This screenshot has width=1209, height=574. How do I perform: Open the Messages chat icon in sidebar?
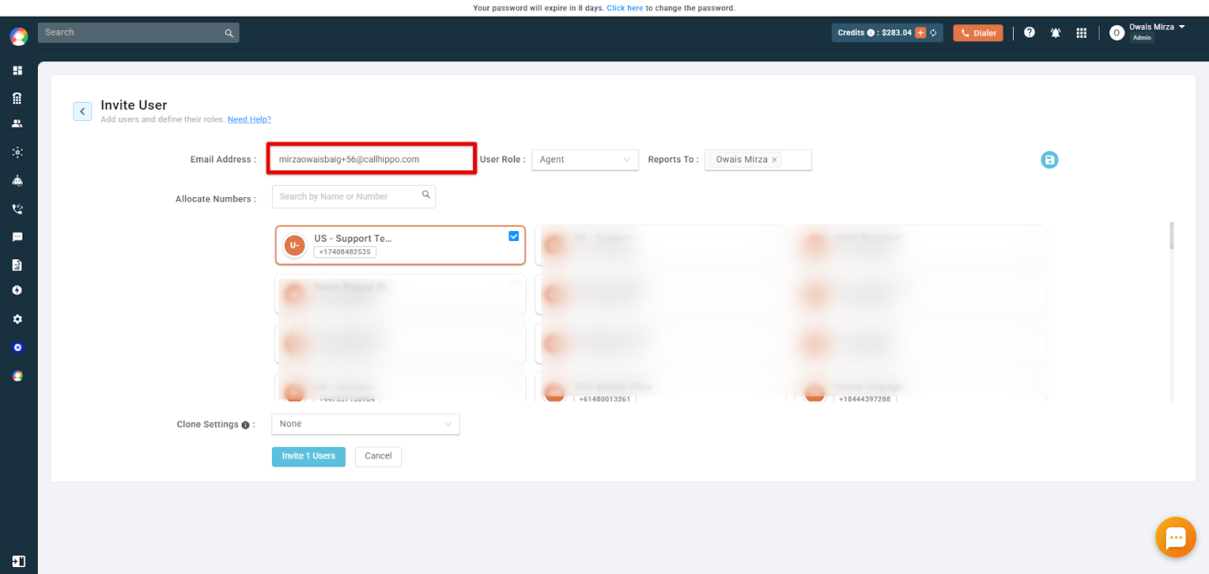click(x=17, y=237)
